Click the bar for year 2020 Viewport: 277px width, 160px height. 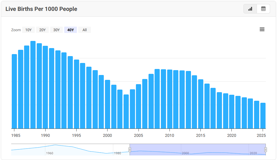pos(232,112)
